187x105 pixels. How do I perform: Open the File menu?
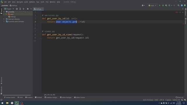coord(5,2)
